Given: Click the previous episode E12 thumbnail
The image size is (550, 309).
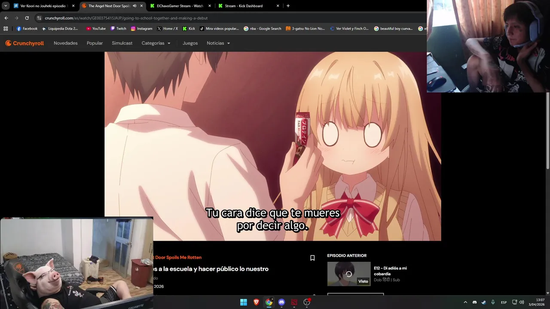Looking at the screenshot, I should point(349,274).
